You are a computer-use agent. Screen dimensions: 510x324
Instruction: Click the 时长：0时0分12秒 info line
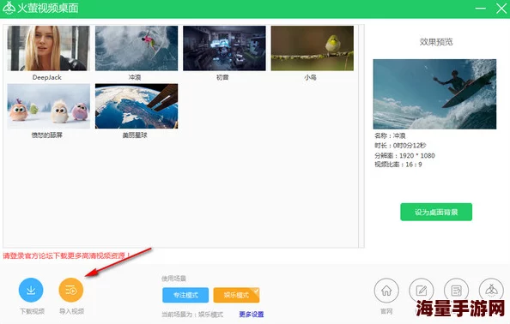(400, 146)
